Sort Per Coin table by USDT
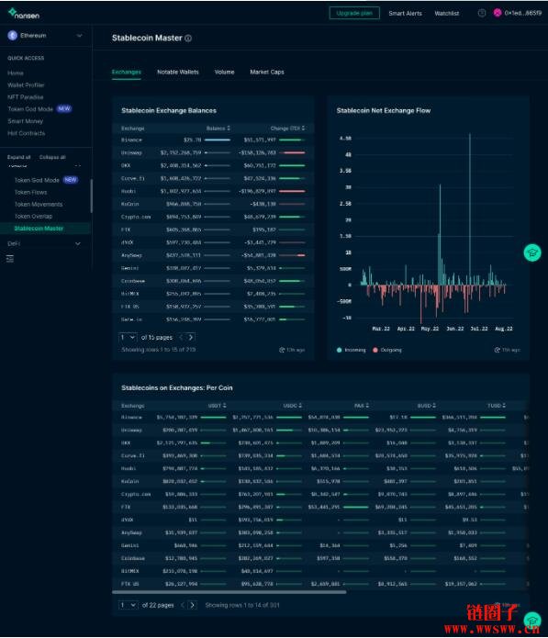This screenshot has width=548, height=638. [218, 406]
